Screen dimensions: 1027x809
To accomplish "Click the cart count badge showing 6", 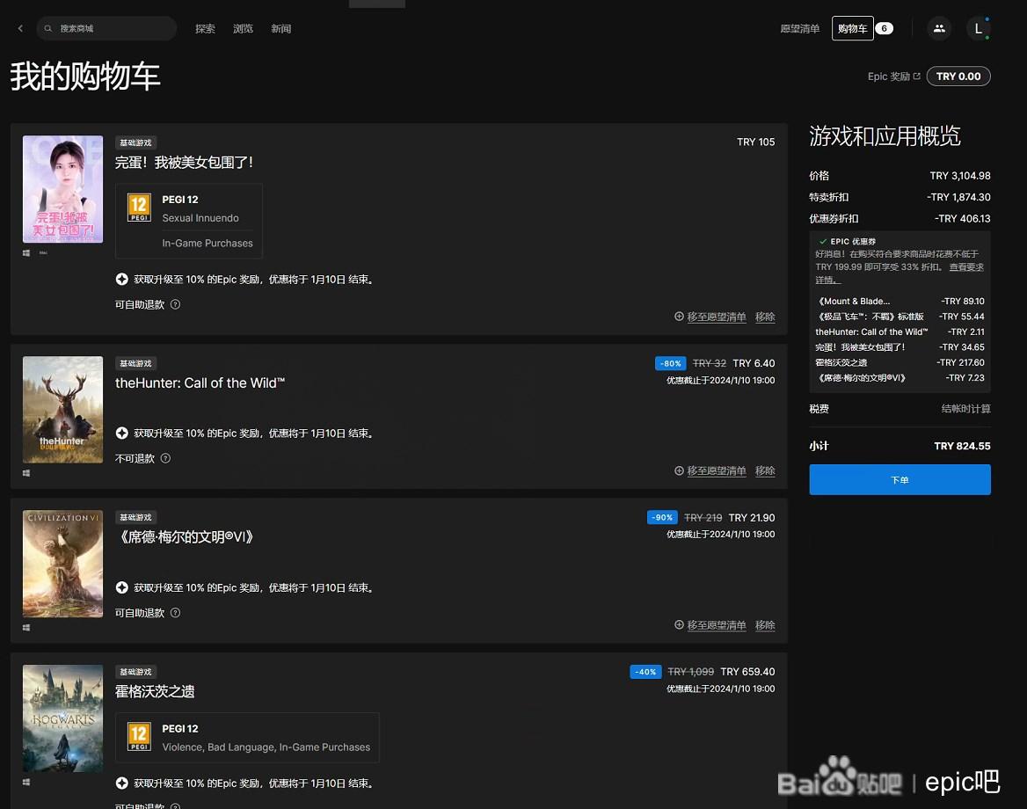I will coord(885,28).
